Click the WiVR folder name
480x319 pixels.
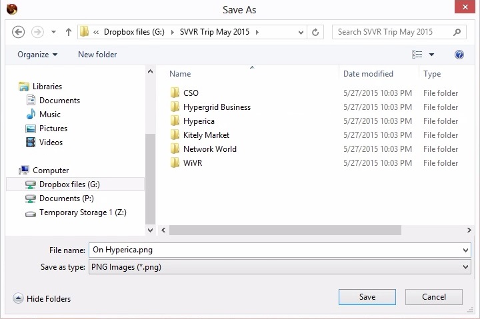pos(193,163)
